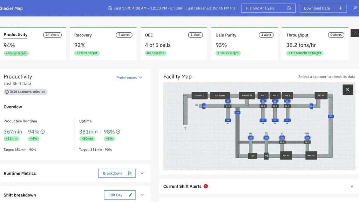Select scanner 125 under STL label

(x=266, y=138)
